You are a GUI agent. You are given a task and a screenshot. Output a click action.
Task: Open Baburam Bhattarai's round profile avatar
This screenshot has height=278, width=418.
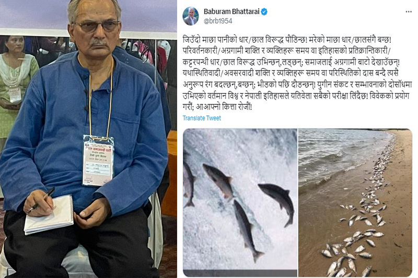coord(191,16)
